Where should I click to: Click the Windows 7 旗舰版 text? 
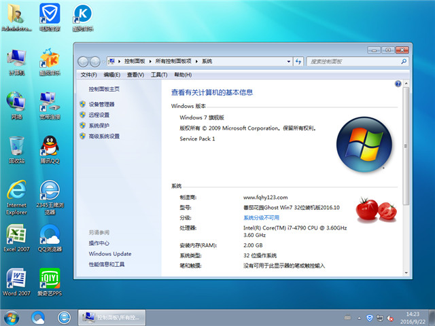[x=202, y=117]
